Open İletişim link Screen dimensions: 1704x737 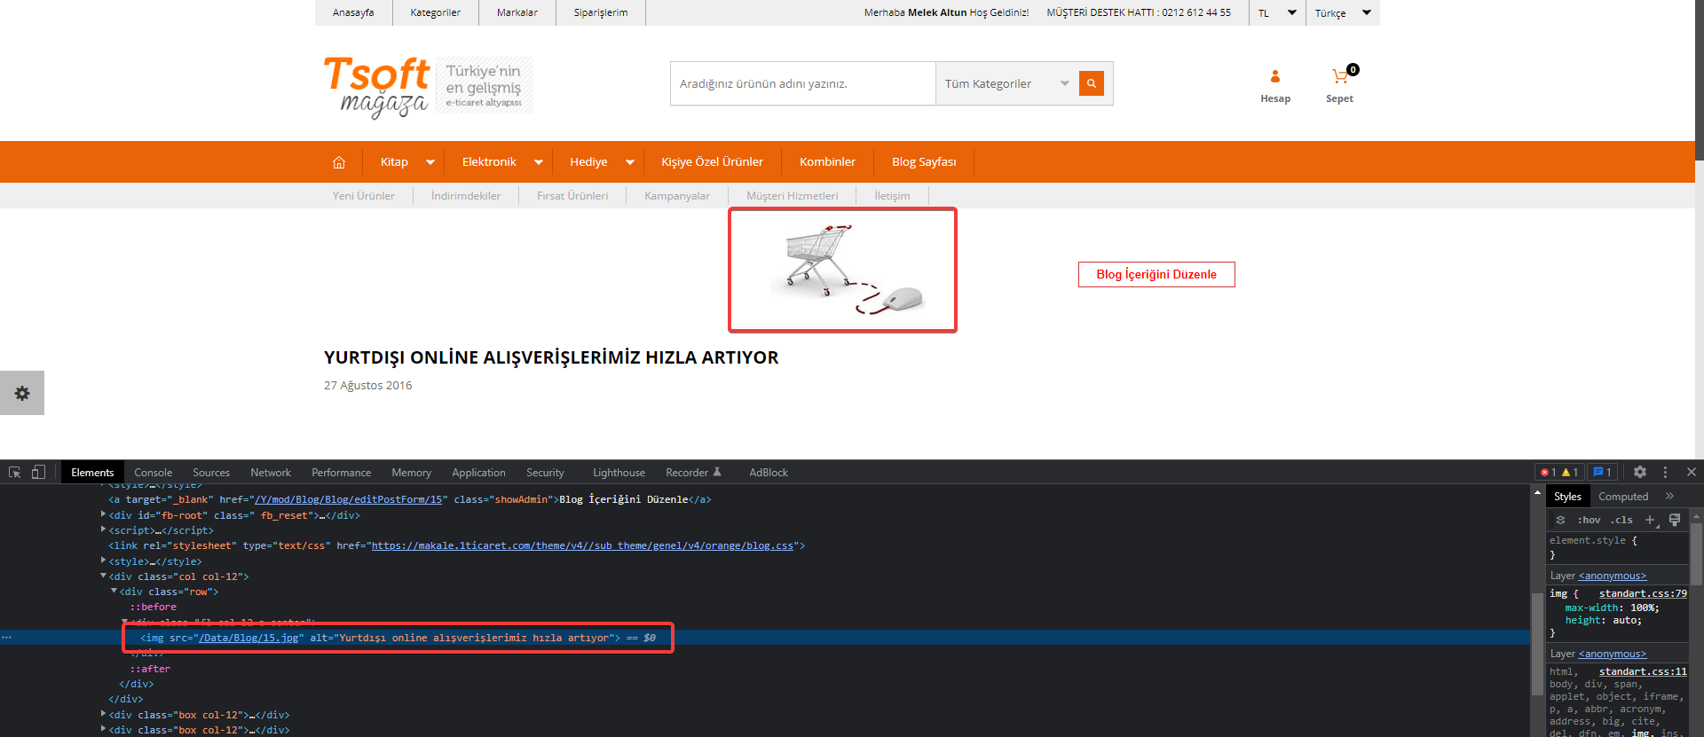[x=892, y=196]
